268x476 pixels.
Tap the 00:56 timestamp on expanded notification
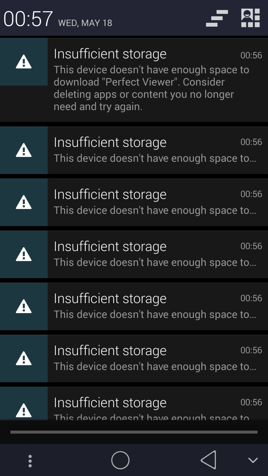click(251, 55)
